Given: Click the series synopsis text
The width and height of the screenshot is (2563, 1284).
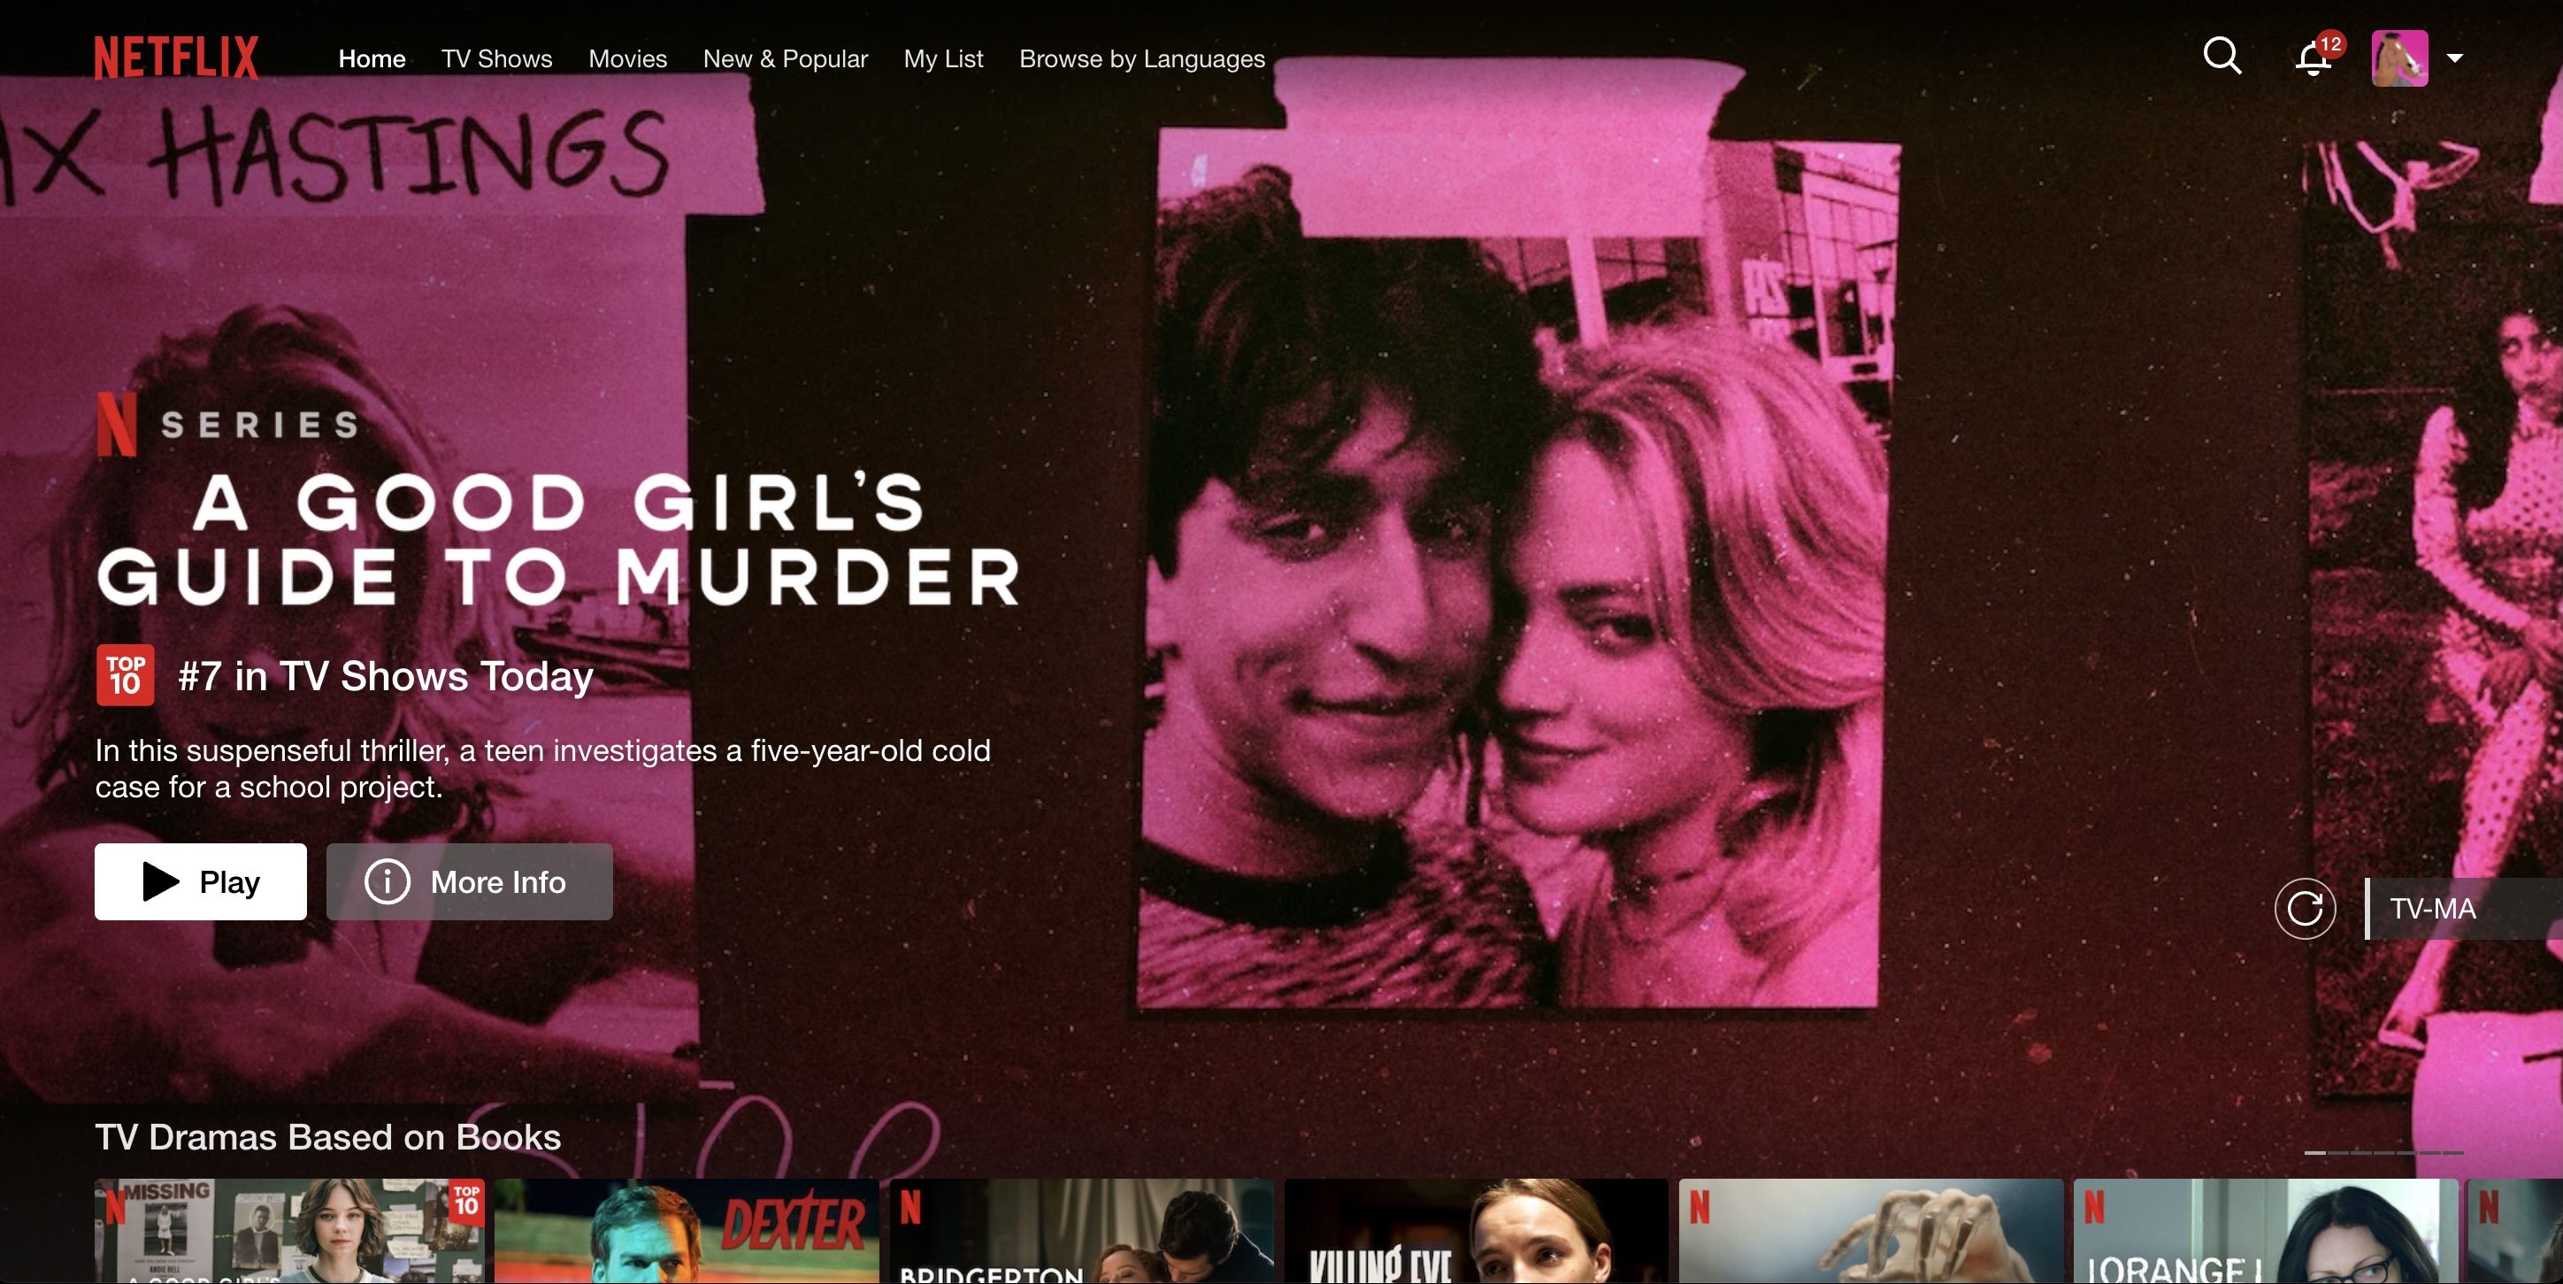Looking at the screenshot, I should tap(543, 768).
